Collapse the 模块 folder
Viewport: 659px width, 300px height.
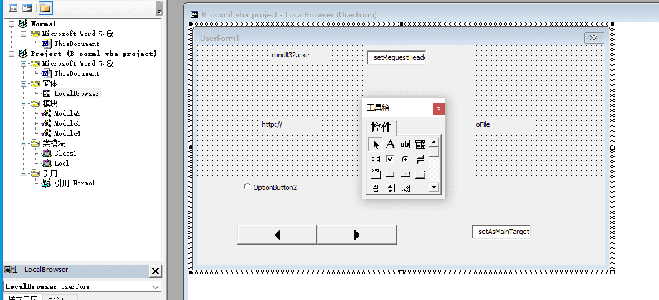pos(24,103)
